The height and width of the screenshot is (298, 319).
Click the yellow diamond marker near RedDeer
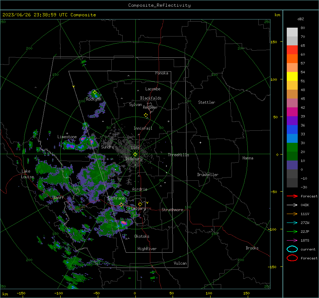[x=146, y=115]
